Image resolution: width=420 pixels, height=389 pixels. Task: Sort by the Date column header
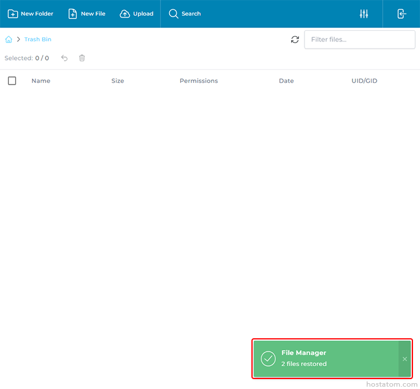[286, 81]
